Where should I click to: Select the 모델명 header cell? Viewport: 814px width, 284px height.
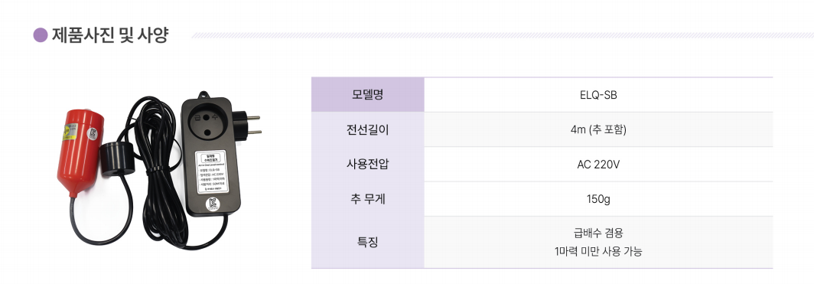click(367, 94)
